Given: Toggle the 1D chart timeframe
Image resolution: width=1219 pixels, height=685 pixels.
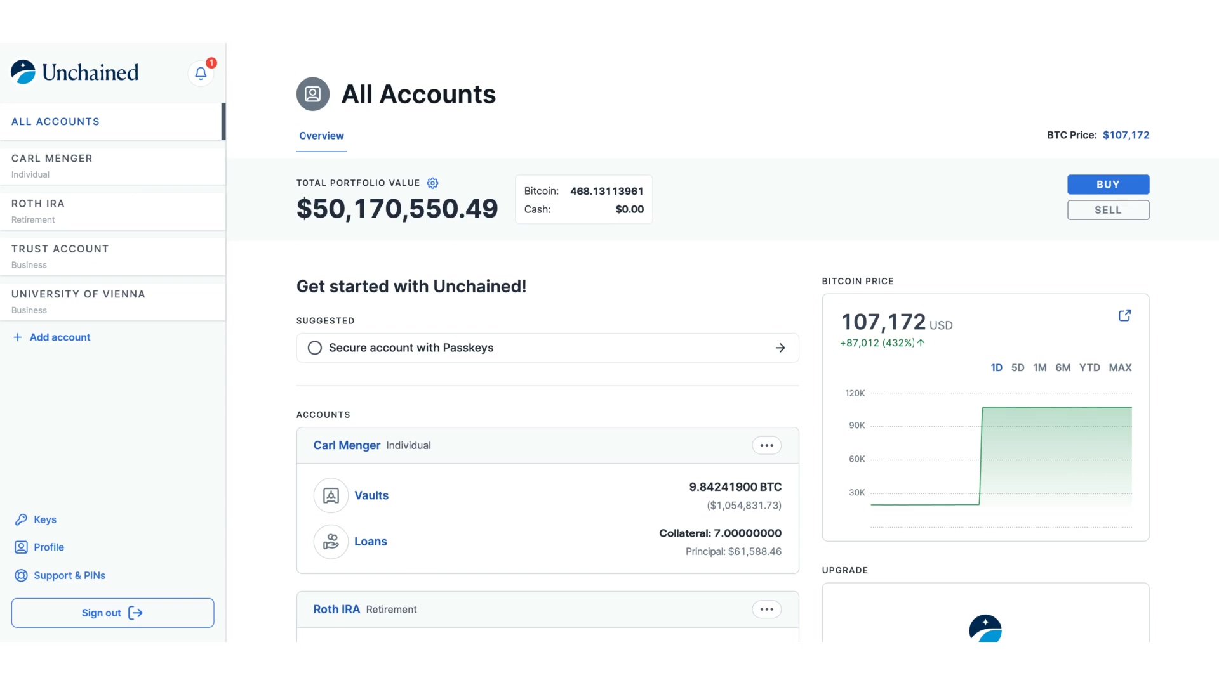Looking at the screenshot, I should (996, 367).
